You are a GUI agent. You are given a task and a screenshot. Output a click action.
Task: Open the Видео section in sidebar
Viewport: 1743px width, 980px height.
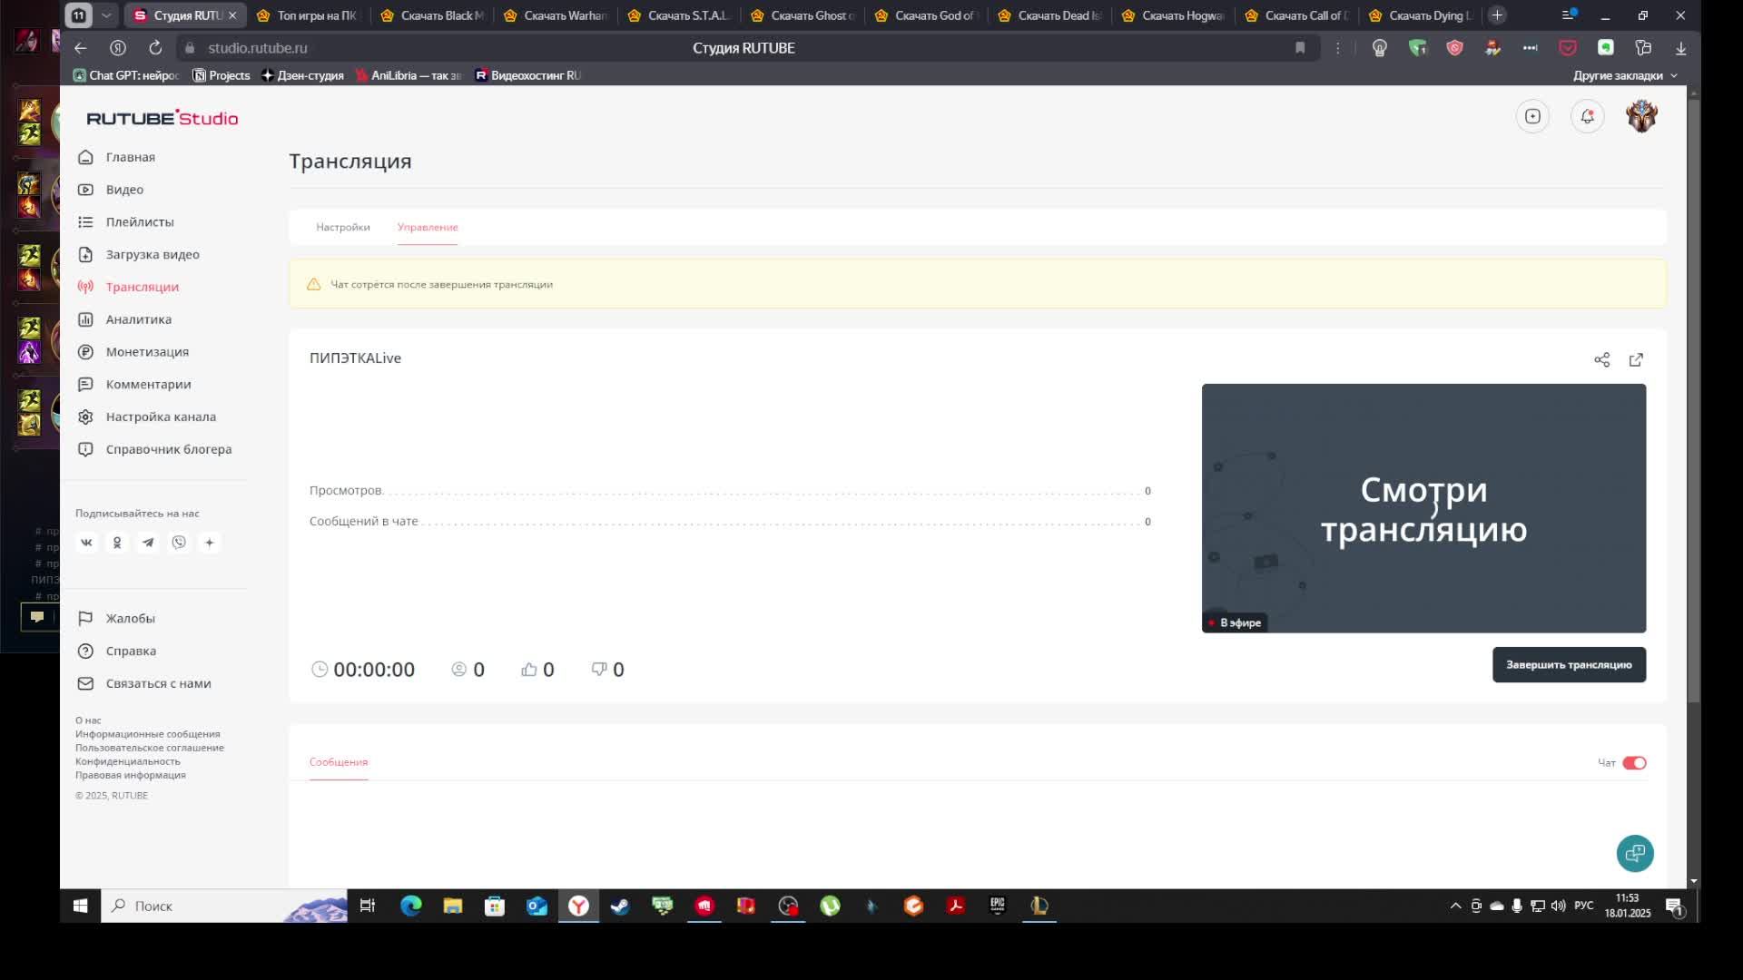click(x=124, y=190)
